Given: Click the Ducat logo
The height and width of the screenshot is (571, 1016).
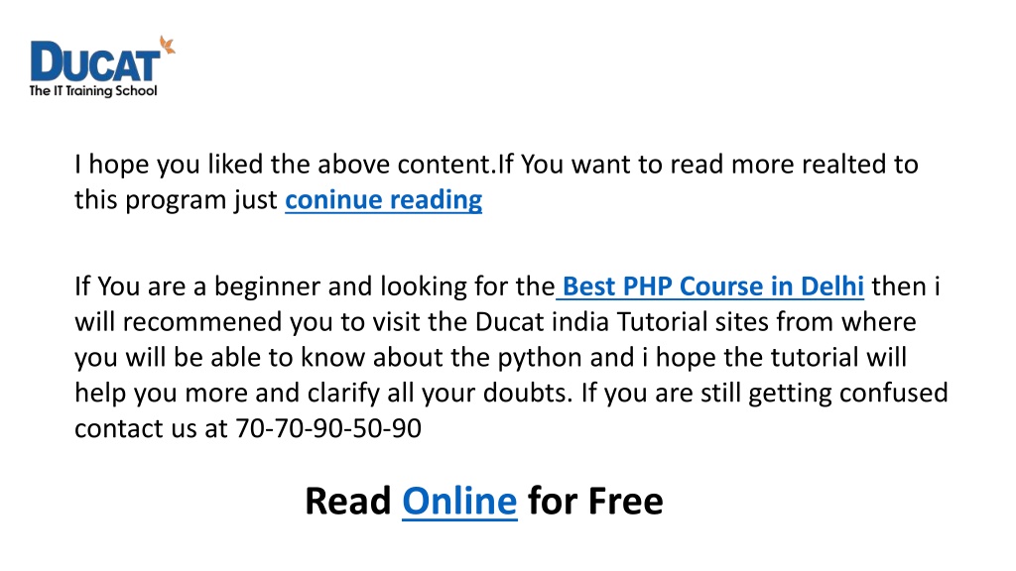Looking at the screenshot, I should coord(102,66).
